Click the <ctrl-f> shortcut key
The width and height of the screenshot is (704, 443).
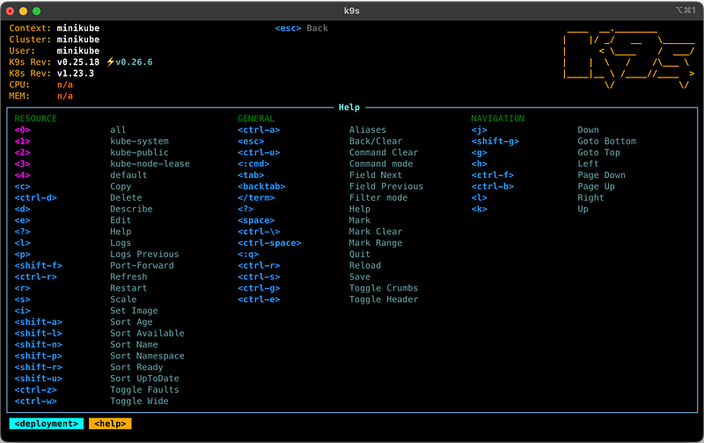point(492,174)
